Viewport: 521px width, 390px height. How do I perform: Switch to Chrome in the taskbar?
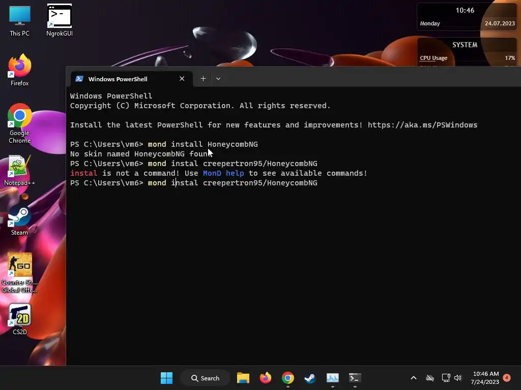(x=288, y=378)
